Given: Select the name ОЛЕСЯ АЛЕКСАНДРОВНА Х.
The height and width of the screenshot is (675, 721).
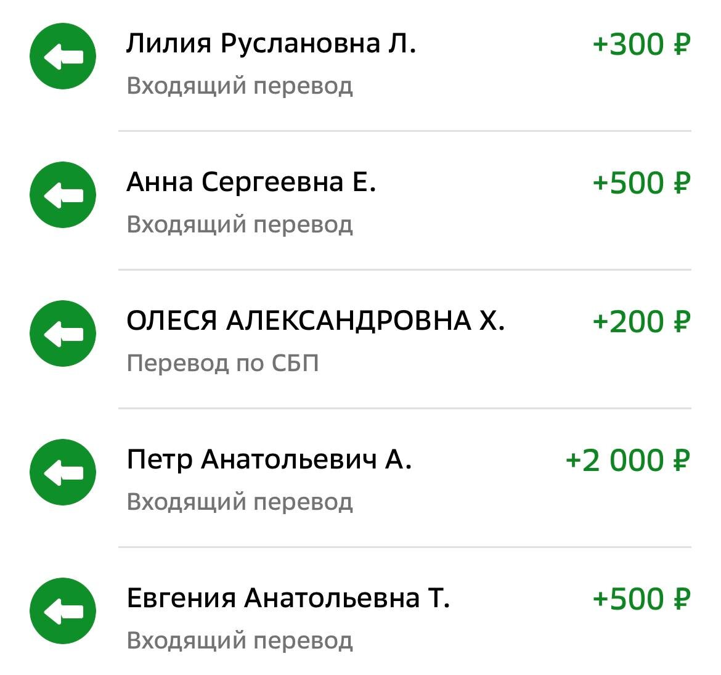Looking at the screenshot, I should click(317, 319).
